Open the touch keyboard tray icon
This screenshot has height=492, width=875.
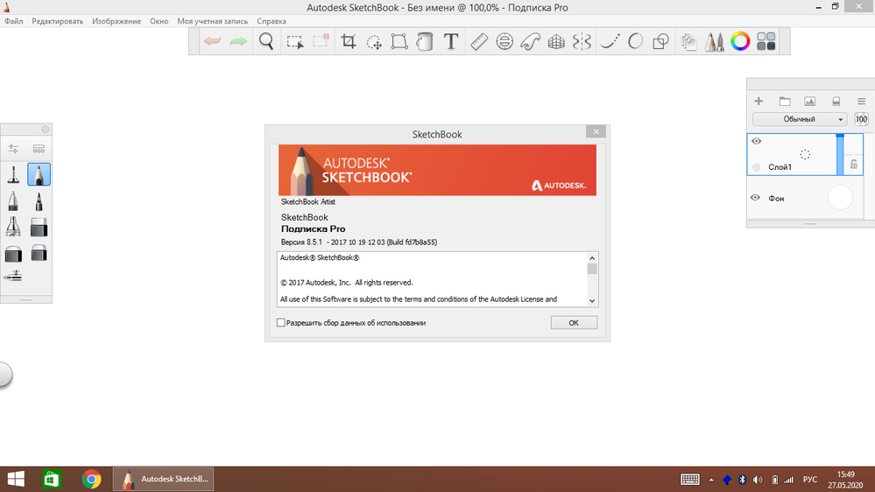click(689, 479)
